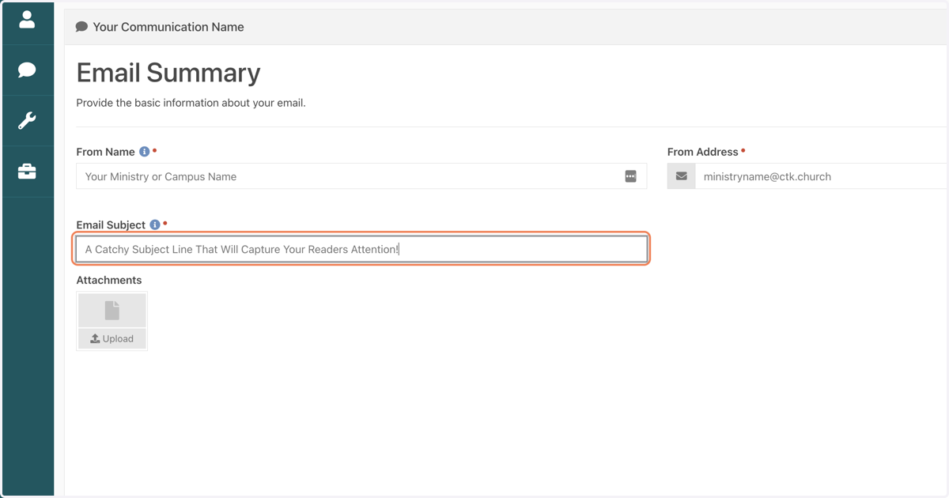Upload an attachment with the Upload button
This screenshot has width=949, height=498.
[x=112, y=338]
